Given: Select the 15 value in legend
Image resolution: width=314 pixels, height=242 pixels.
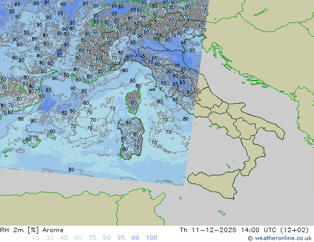Looking at the screenshot, I should tap(35, 238).
